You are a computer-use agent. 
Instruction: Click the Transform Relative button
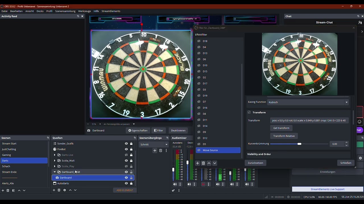(x=284, y=136)
